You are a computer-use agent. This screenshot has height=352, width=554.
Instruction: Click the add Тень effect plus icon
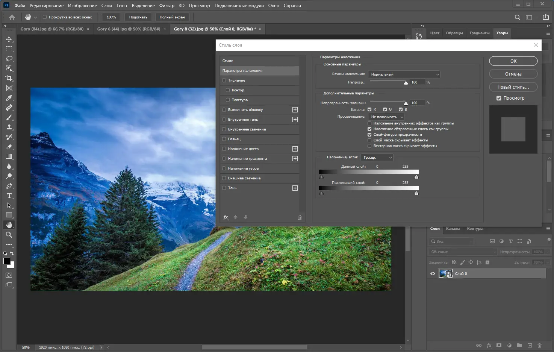(x=295, y=188)
